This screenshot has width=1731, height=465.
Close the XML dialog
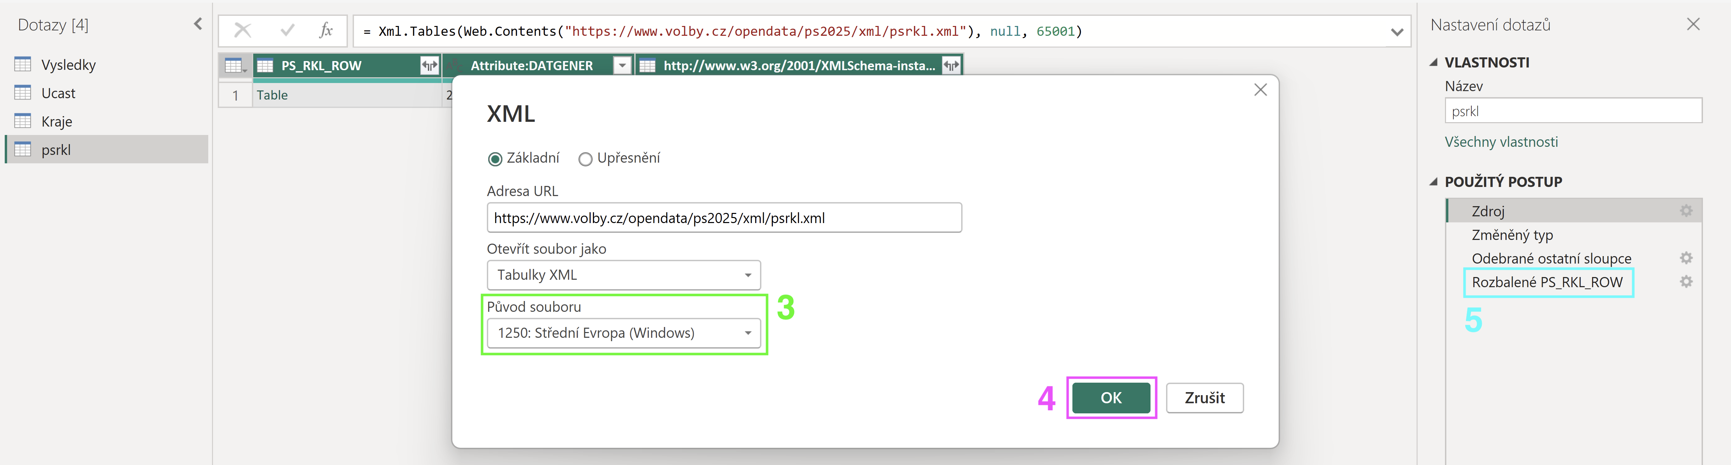pos(1260,90)
